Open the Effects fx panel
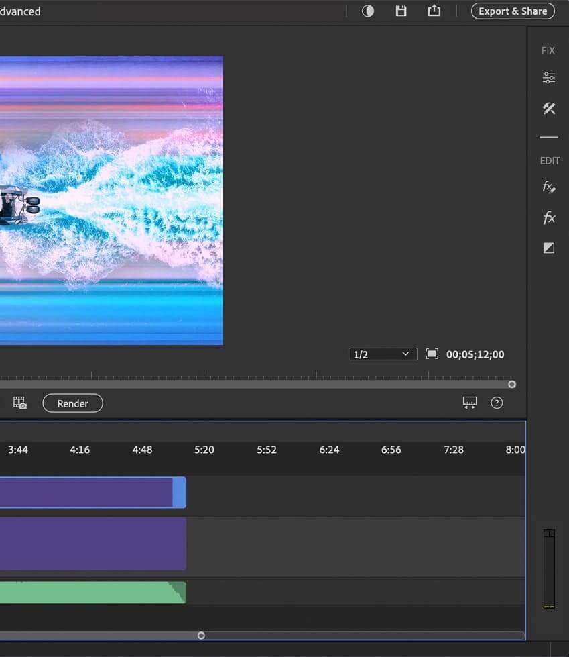 (549, 217)
